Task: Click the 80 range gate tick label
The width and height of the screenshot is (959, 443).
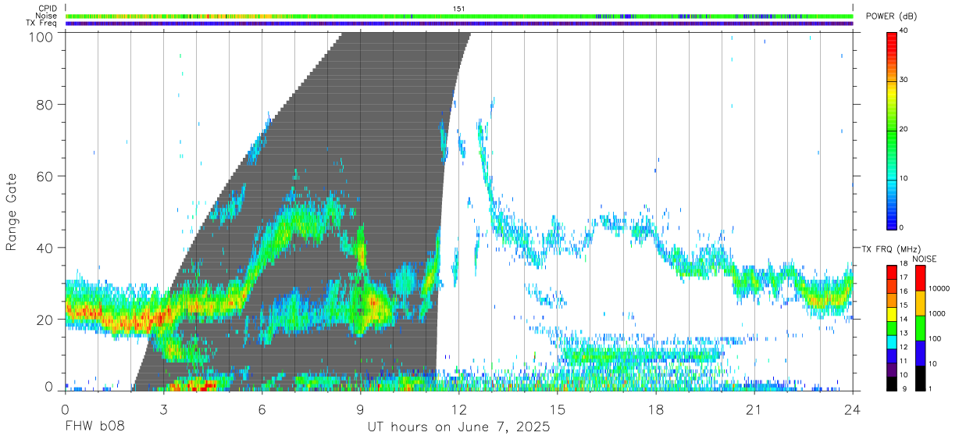Action: click(46, 104)
